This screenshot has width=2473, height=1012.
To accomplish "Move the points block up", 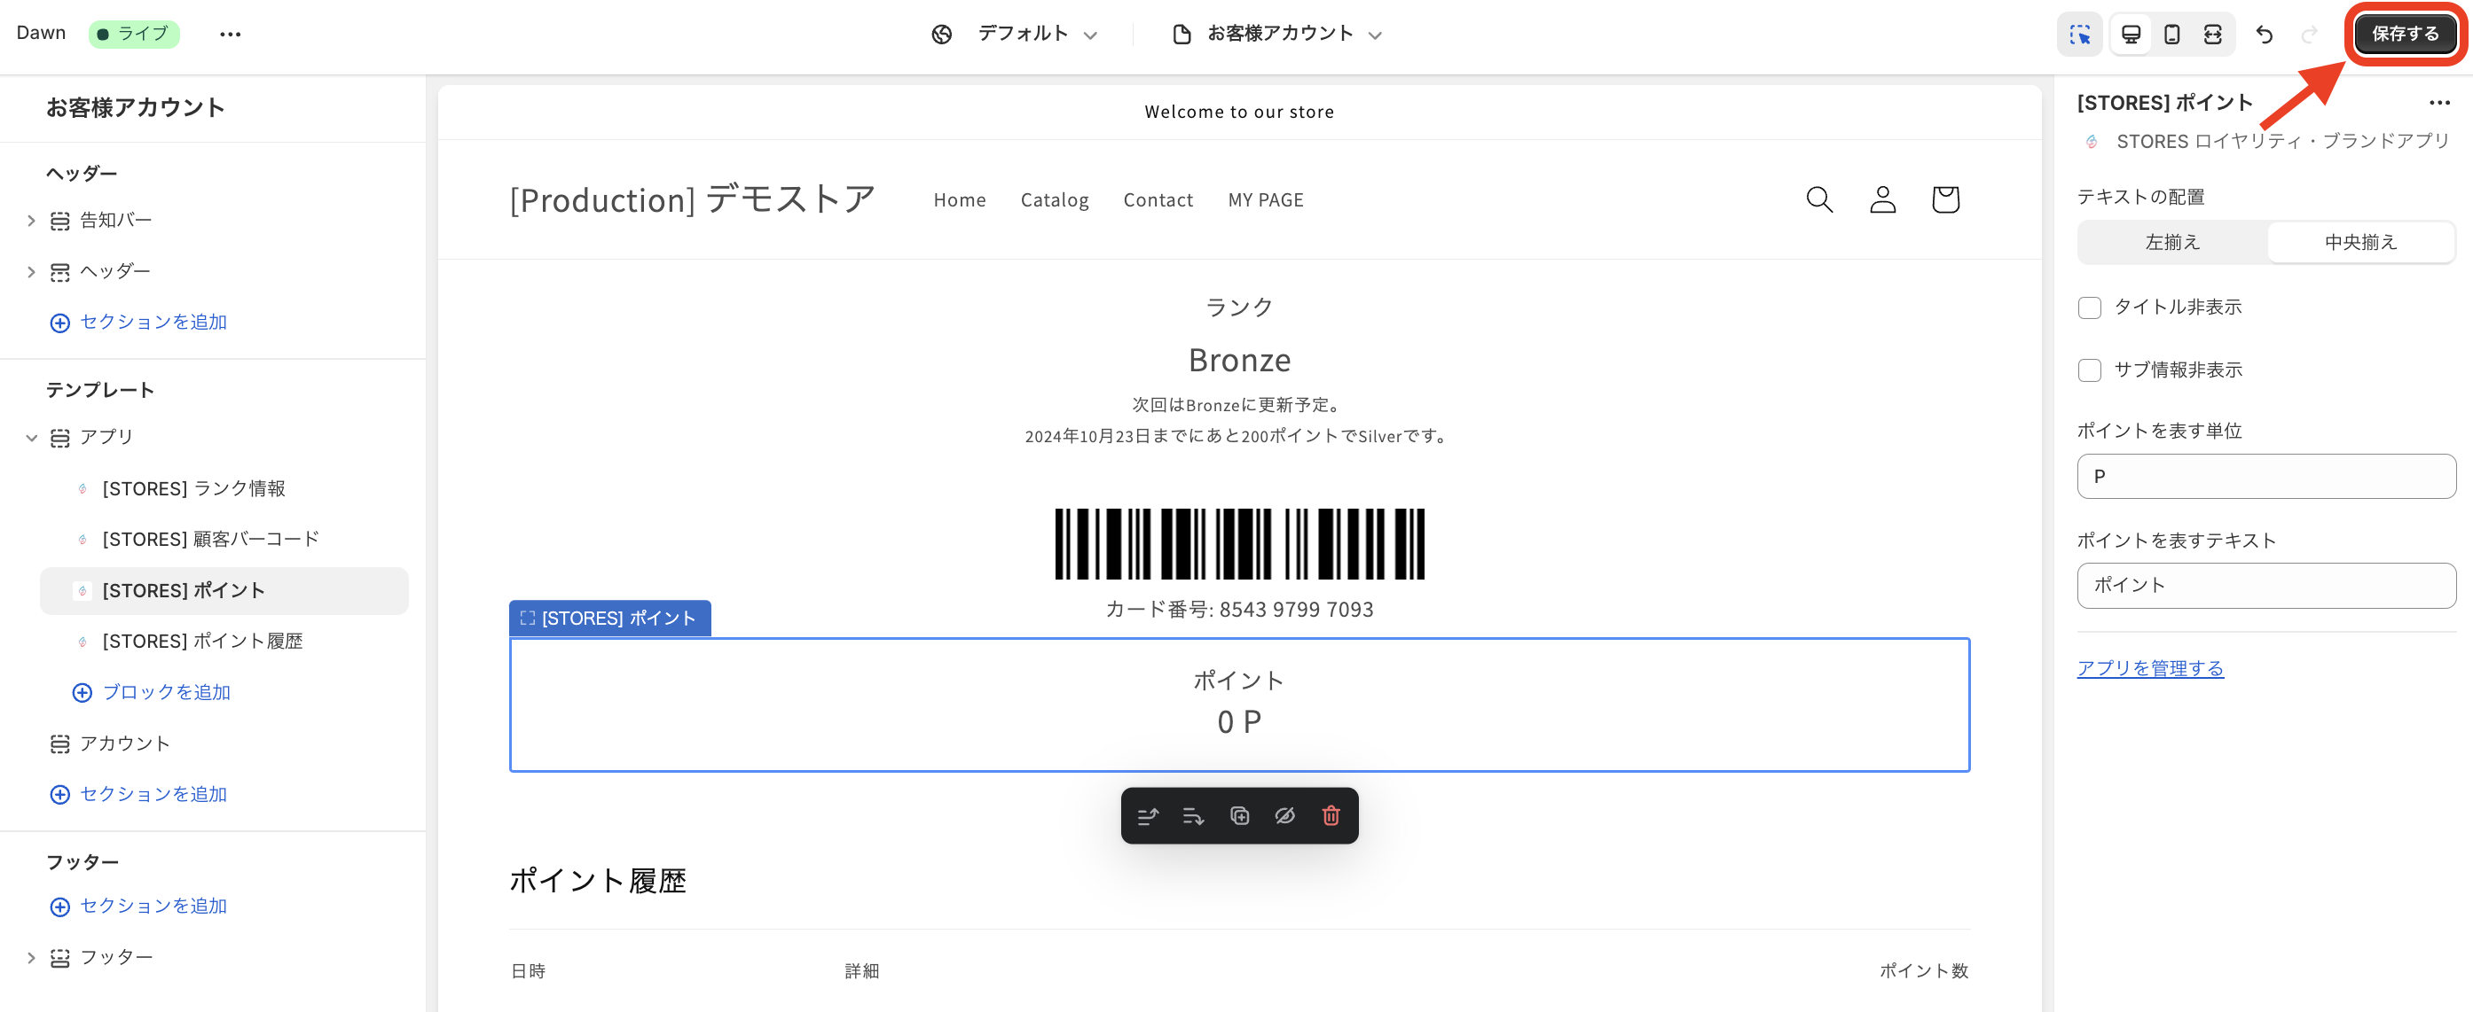I will (x=1148, y=815).
